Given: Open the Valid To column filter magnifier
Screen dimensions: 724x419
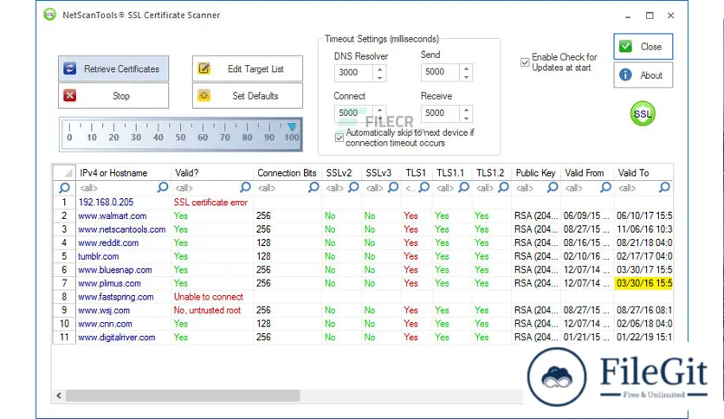Looking at the screenshot, I should point(664,187).
